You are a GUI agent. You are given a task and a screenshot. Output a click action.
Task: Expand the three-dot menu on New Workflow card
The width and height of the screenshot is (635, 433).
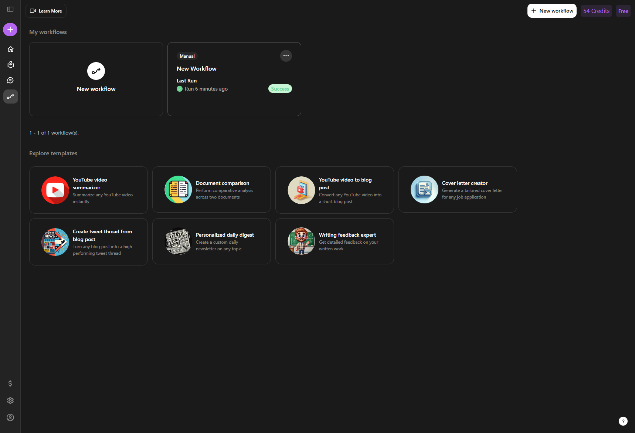pos(286,56)
